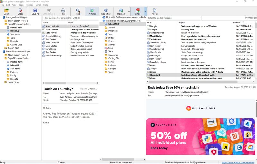Screen dimensions: 257x164
Task: Expand the Hotmail button dropdown arrow
Action: [x=129, y=12]
